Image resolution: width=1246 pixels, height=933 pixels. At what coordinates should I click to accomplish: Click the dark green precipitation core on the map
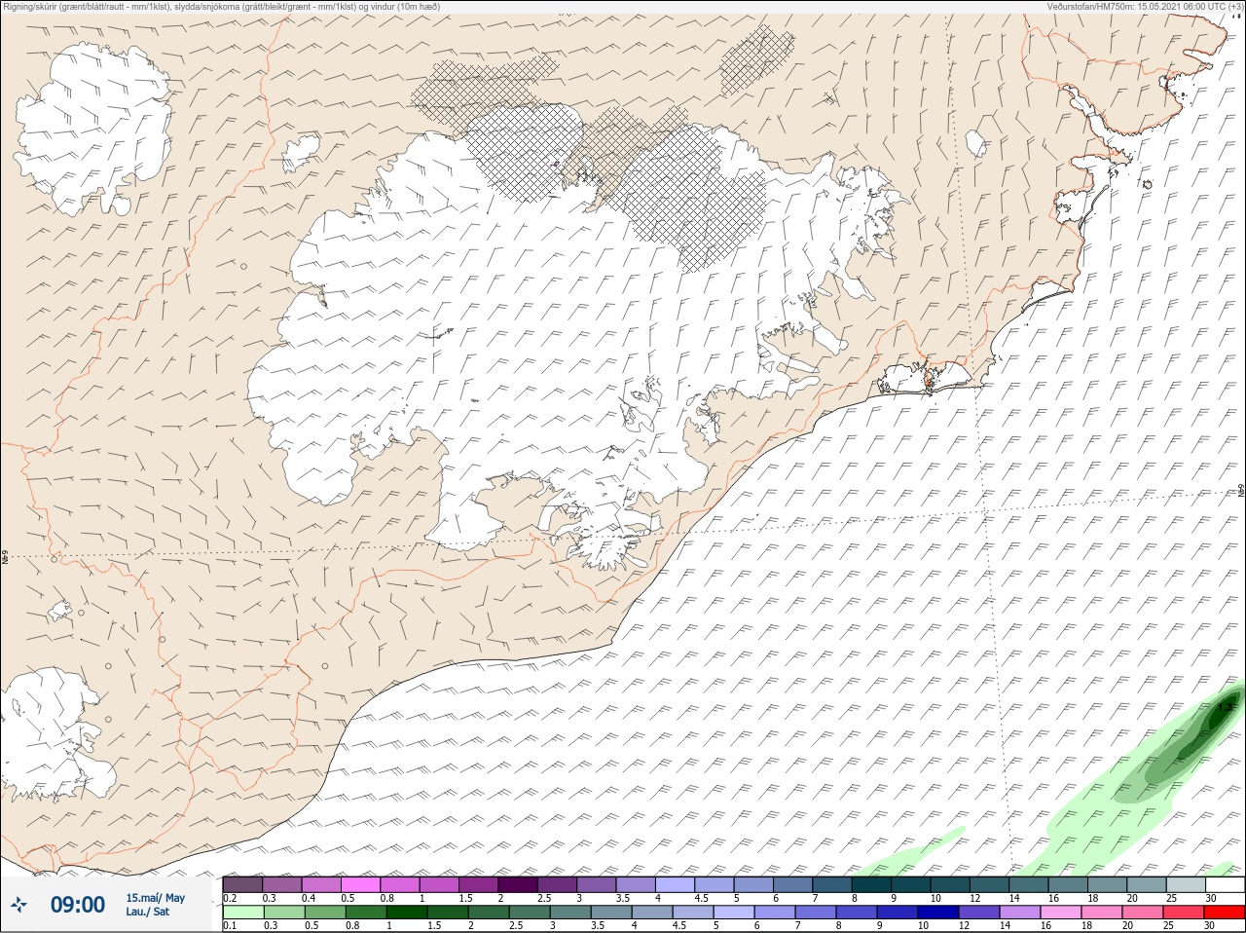[x=1223, y=712]
